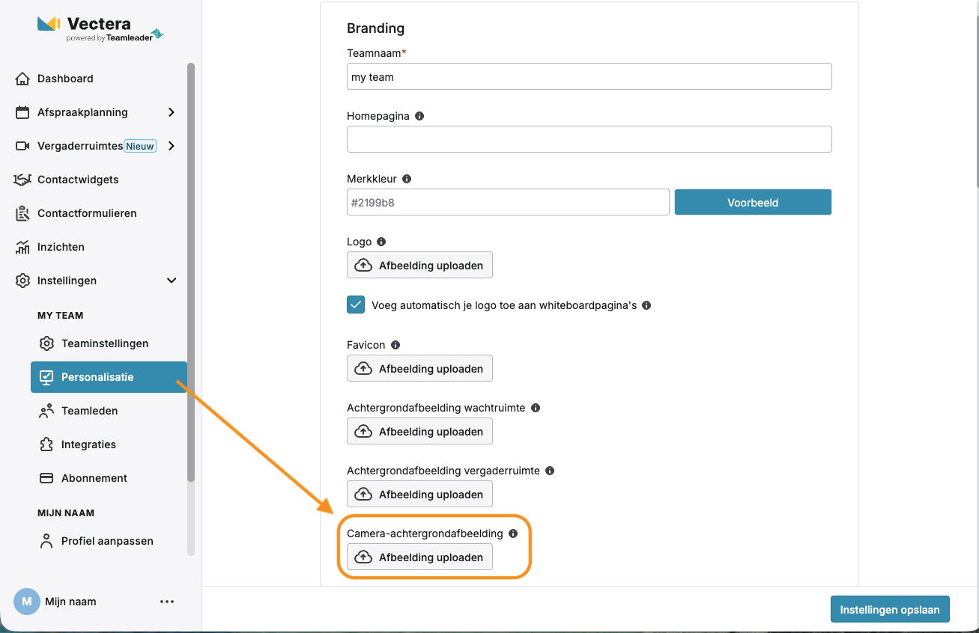Screen dimensions: 979x633
Task: Save settings with Instellingen opslaan button
Action: [x=890, y=609]
